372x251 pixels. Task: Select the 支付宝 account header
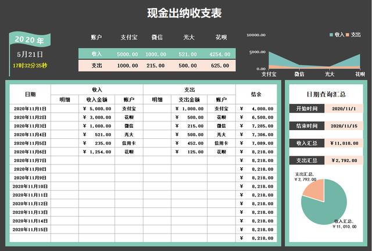[x=129, y=37]
